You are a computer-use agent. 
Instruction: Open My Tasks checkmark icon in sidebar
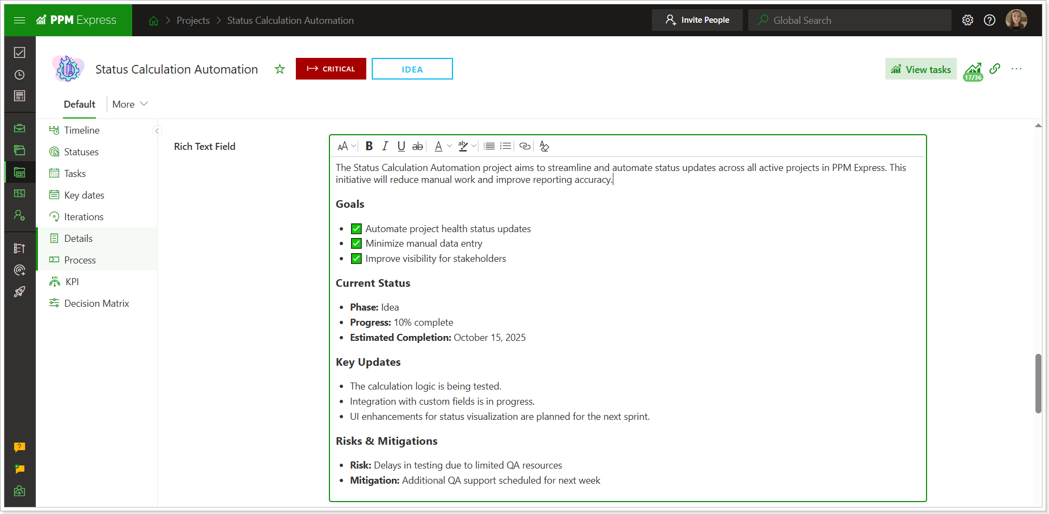tap(20, 52)
